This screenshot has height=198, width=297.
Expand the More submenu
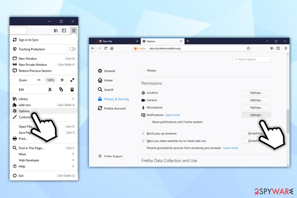pyautogui.click(x=73, y=154)
